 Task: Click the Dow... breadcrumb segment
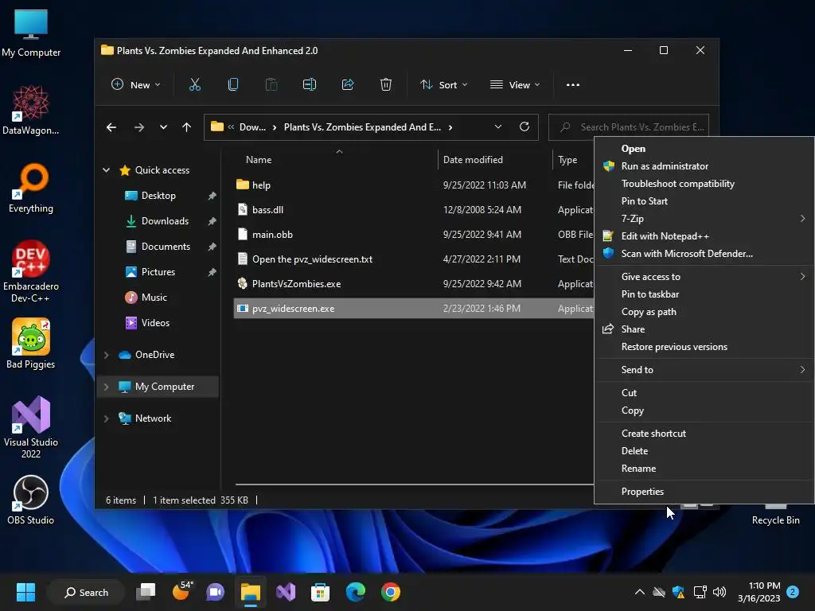(252, 127)
